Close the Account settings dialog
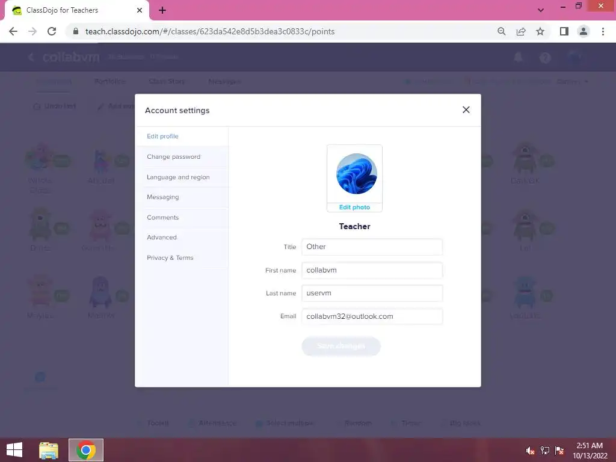The image size is (616, 462). coord(466,110)
